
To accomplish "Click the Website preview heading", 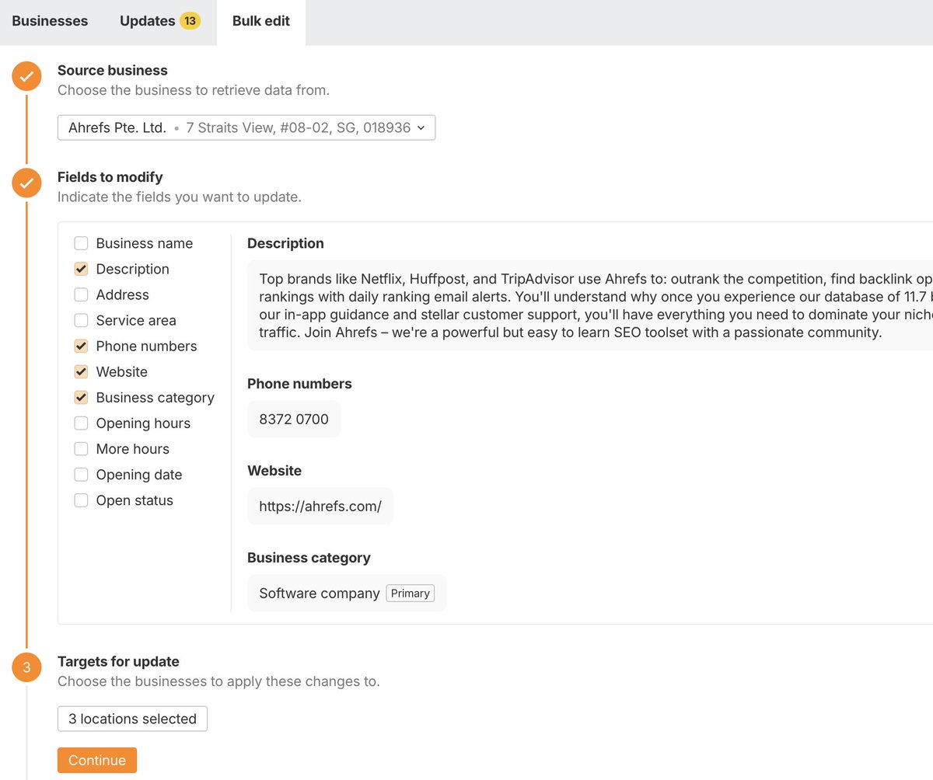I will (x=274, y=471).
